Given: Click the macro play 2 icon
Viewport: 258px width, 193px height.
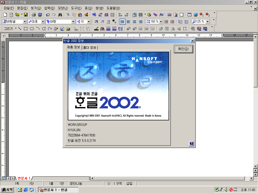Looking at the screenshot, I should tap(208, 15).
